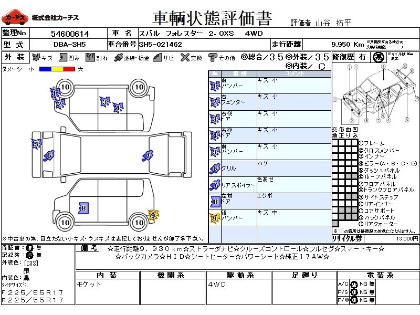420x315 pixels.
Task: Click the No. 6 icon in グリル table row
Action: point(215,169)
